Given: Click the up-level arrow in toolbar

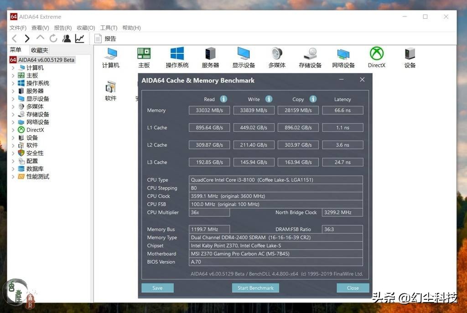Looking at the screenshot, I should coord(40,37).
